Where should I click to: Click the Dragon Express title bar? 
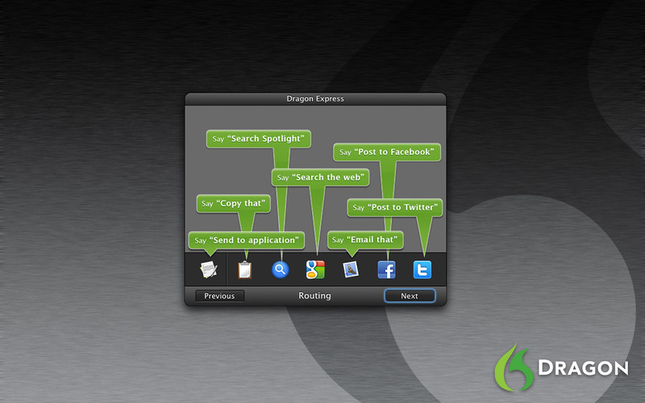click(315, 99)
